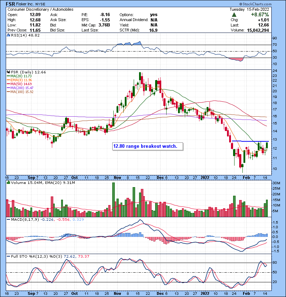Click the Open 12.09 value
The width and height of the screenshot is (286, 297).
35,15
